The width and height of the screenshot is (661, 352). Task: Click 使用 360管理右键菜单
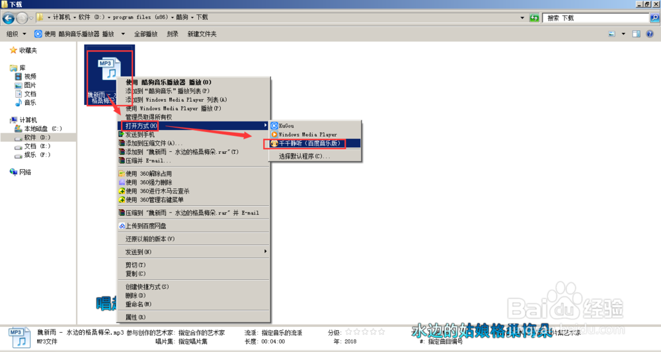[194, 199]
